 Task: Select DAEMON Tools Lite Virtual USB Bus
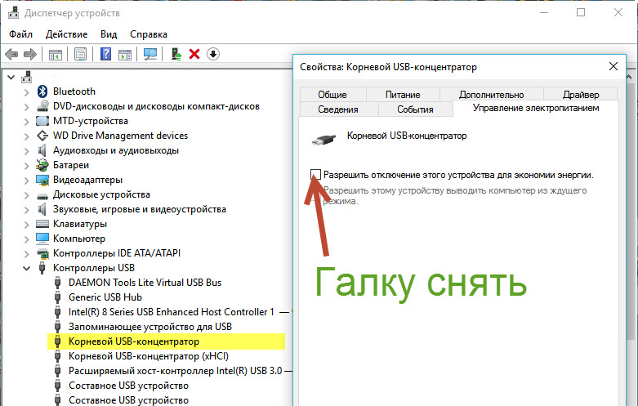[145, 283]
